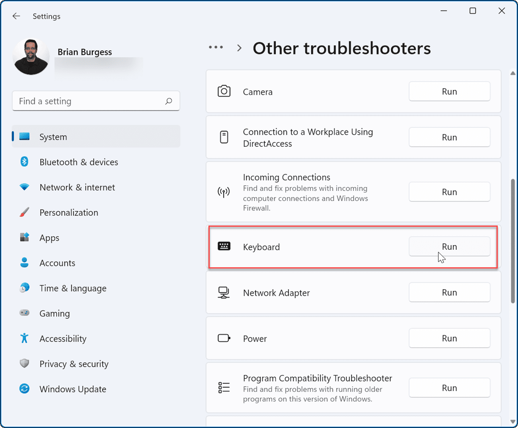Select the Network & internet wifi icon
518x428 pixels.
(x=25, y=187)
